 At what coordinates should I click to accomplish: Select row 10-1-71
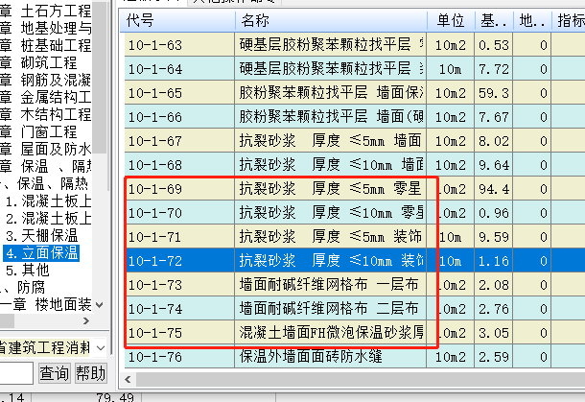[x=355, y=237]
